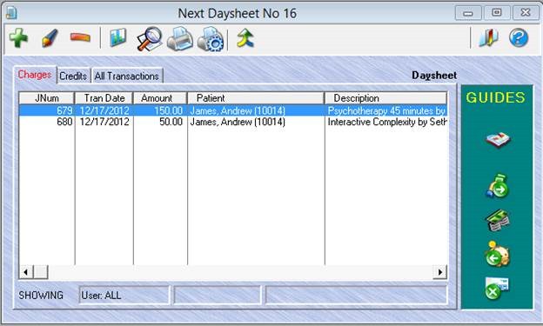This screenshot has width=543, height=326.
Task: Open the All Transactions tab
Action: (x=126, y=76)
